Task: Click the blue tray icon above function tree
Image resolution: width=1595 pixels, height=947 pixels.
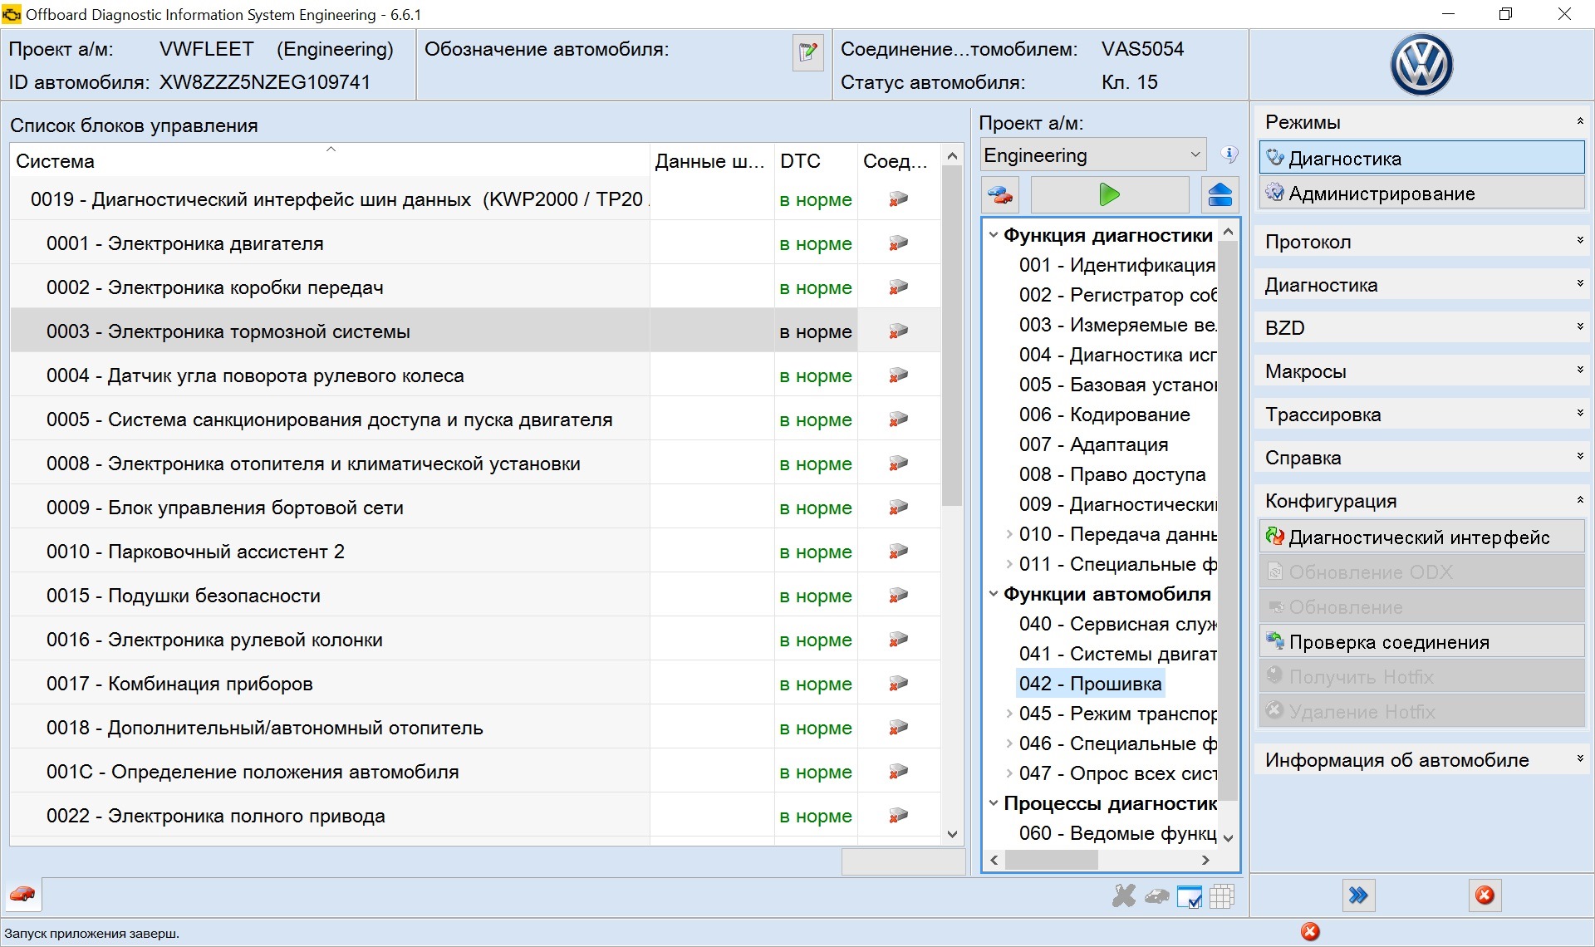Action: tap(1220, 195)
